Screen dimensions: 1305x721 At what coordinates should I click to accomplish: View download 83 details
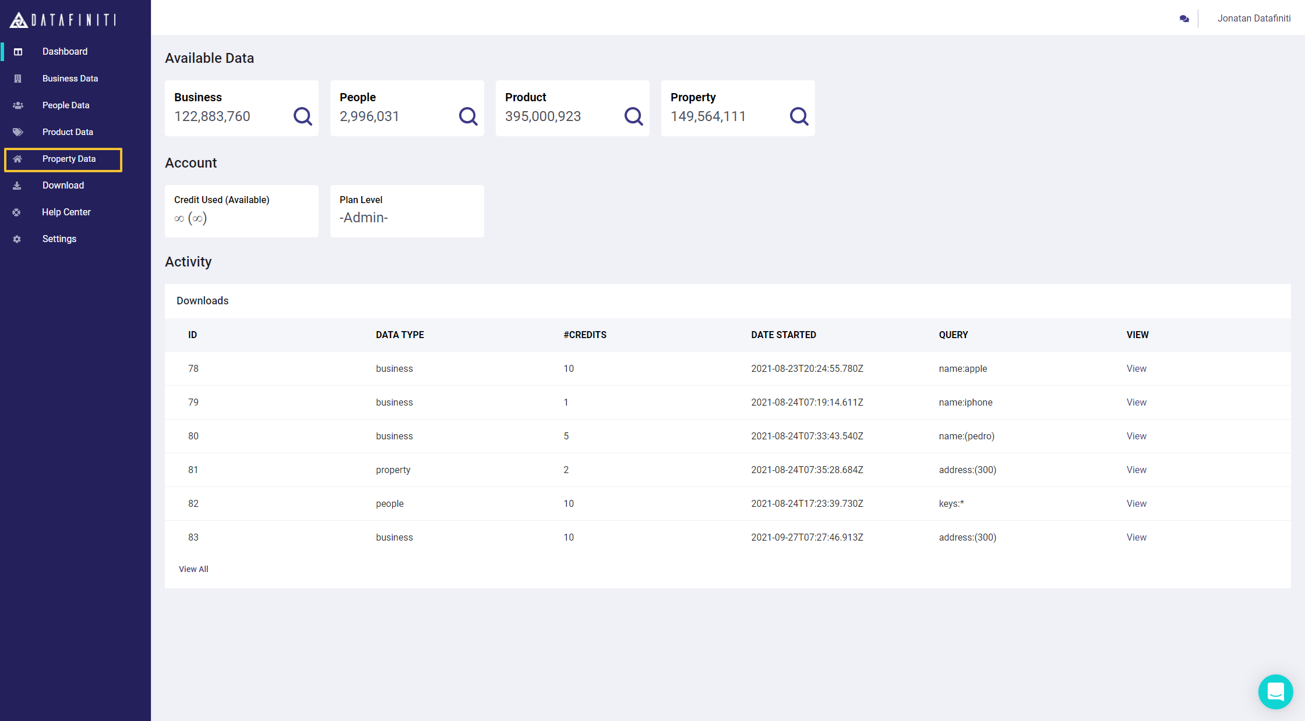pos(1136,537)
